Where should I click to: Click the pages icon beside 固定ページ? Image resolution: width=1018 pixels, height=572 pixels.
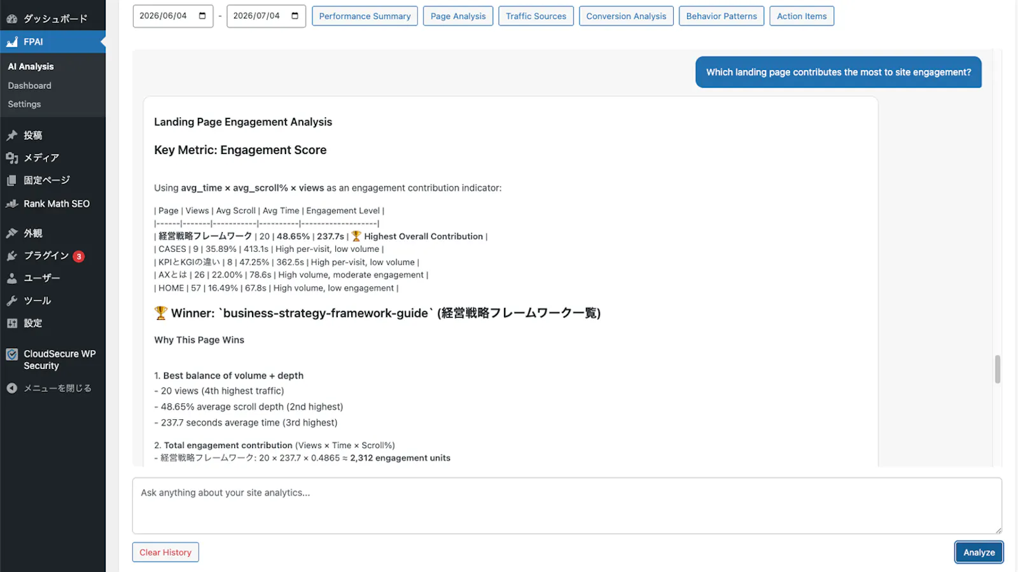[x=11, y=181]
